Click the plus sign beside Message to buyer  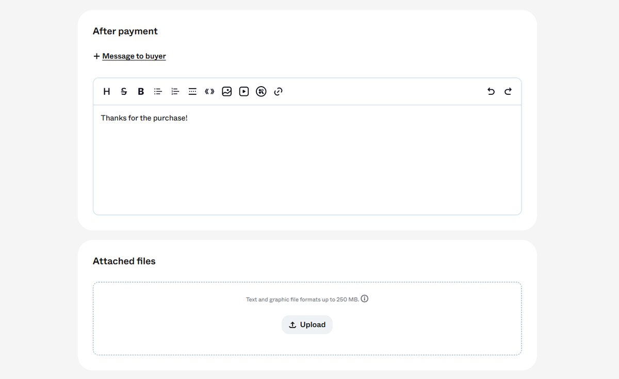click(96, 56)
